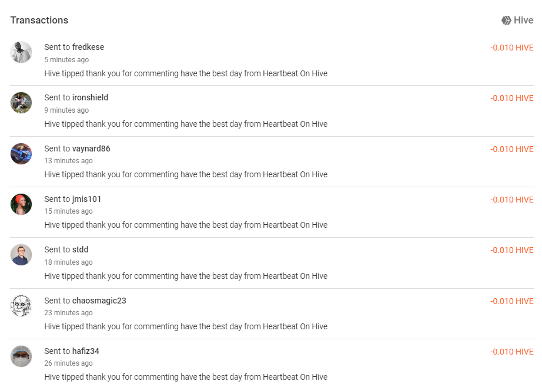Open the jmis101 username link
542x388 pixels.
(x=87, y=199)
